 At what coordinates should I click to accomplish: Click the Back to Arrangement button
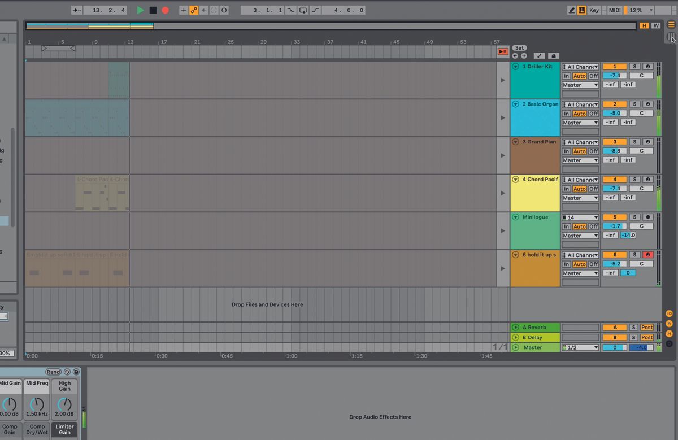pyautogui.click(x=503, y=51)
